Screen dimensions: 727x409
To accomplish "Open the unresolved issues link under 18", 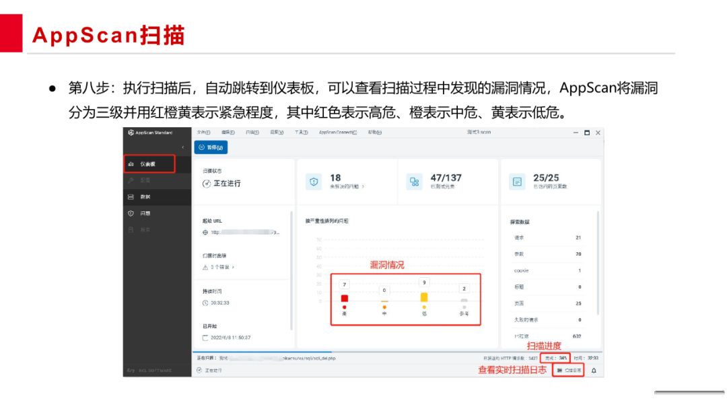I will point(347,186).
